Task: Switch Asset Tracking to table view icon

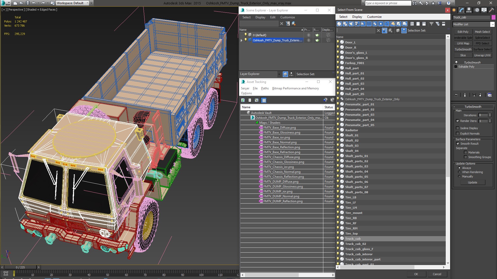Action: [264, 100]
